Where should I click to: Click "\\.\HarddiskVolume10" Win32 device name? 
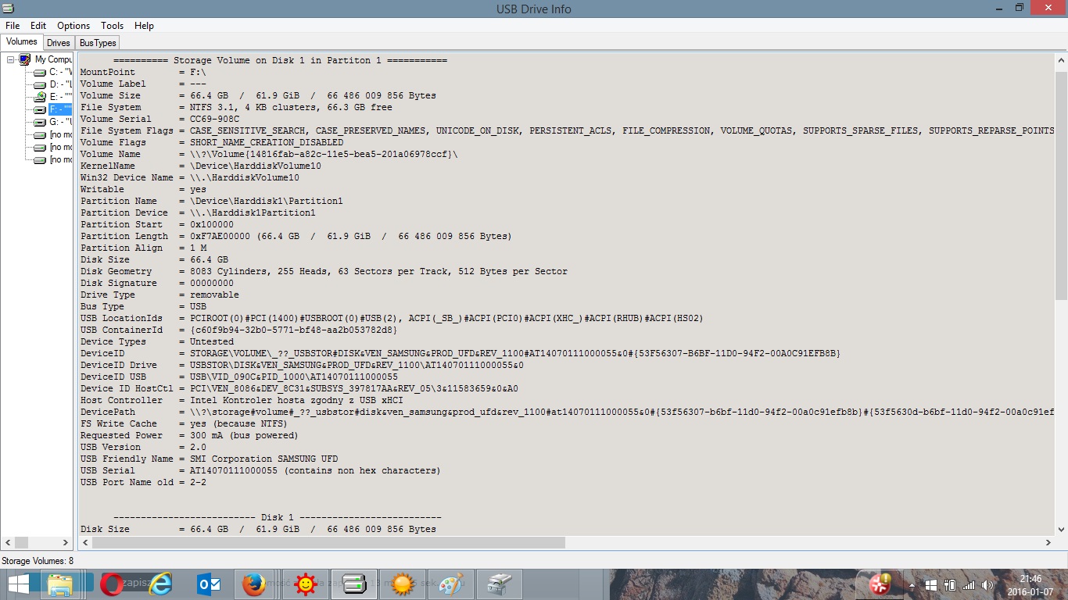(245, 177)
